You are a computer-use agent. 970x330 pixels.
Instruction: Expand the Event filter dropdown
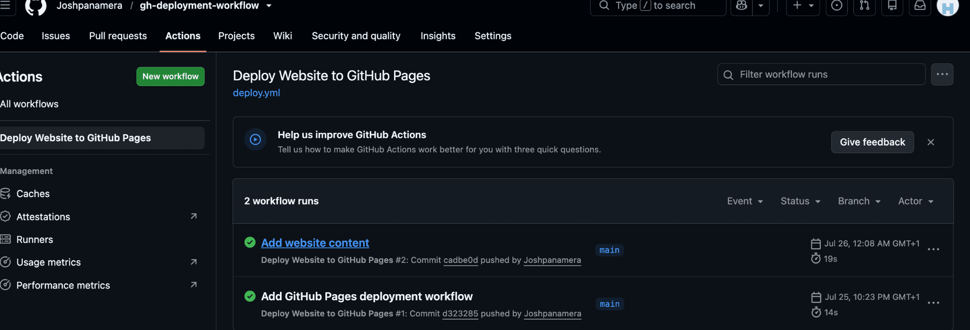745,201
